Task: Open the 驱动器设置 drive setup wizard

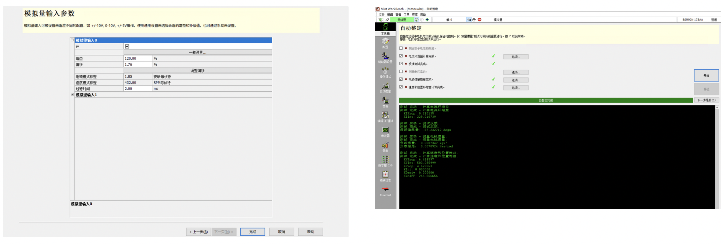Action: (385, 58)
